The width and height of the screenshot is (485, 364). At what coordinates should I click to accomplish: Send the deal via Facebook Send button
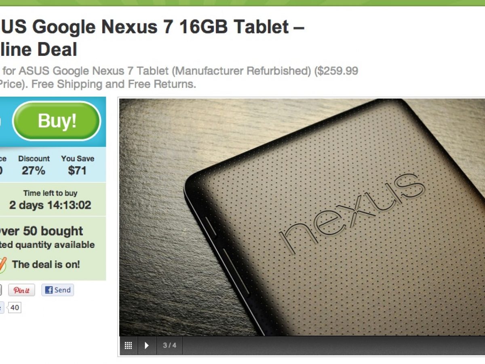pyautogui.click(x=57, y=290)
